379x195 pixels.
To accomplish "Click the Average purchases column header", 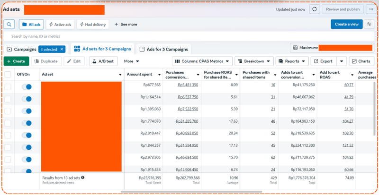I will (x=367, y=75).
